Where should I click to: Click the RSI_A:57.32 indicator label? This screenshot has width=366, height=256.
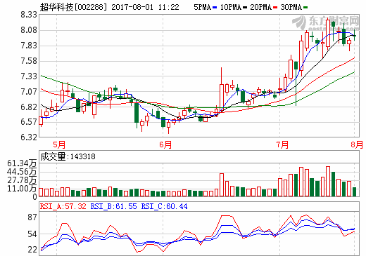[x=63, y=206]
